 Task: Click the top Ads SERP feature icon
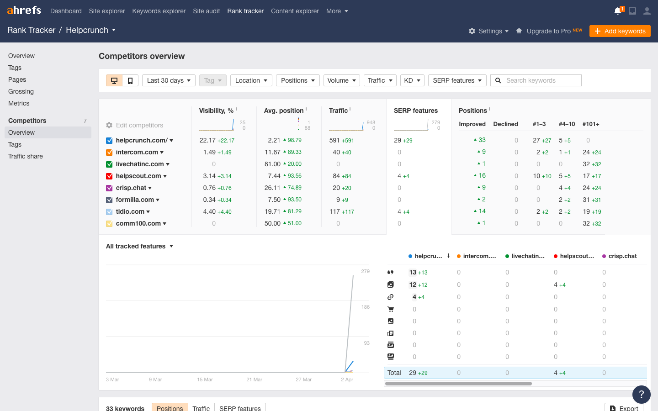click(x=391, y=345)
